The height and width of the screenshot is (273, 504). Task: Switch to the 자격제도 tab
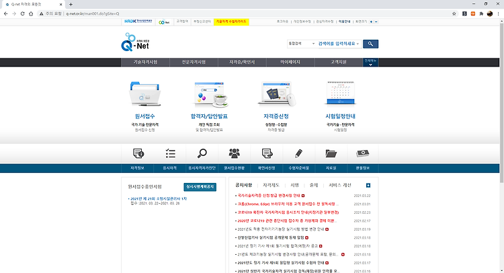click(x=271, y=185)
